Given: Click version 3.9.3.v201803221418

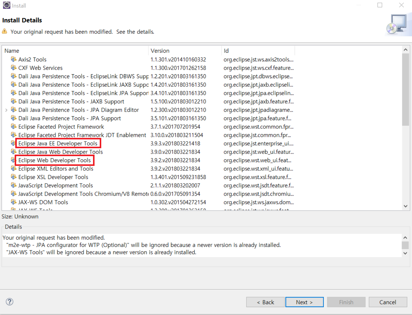Looking at the screenshot, I should point(175,143).
